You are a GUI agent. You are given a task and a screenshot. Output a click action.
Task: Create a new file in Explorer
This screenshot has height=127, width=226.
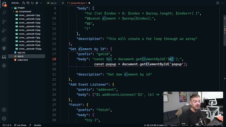[24, 3]
